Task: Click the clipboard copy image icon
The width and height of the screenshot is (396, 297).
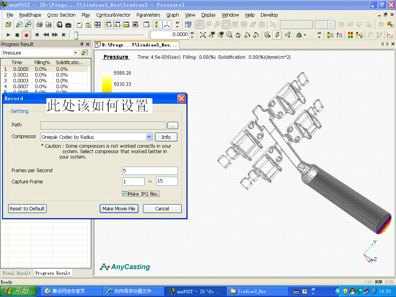Action: tap(59, 24)
